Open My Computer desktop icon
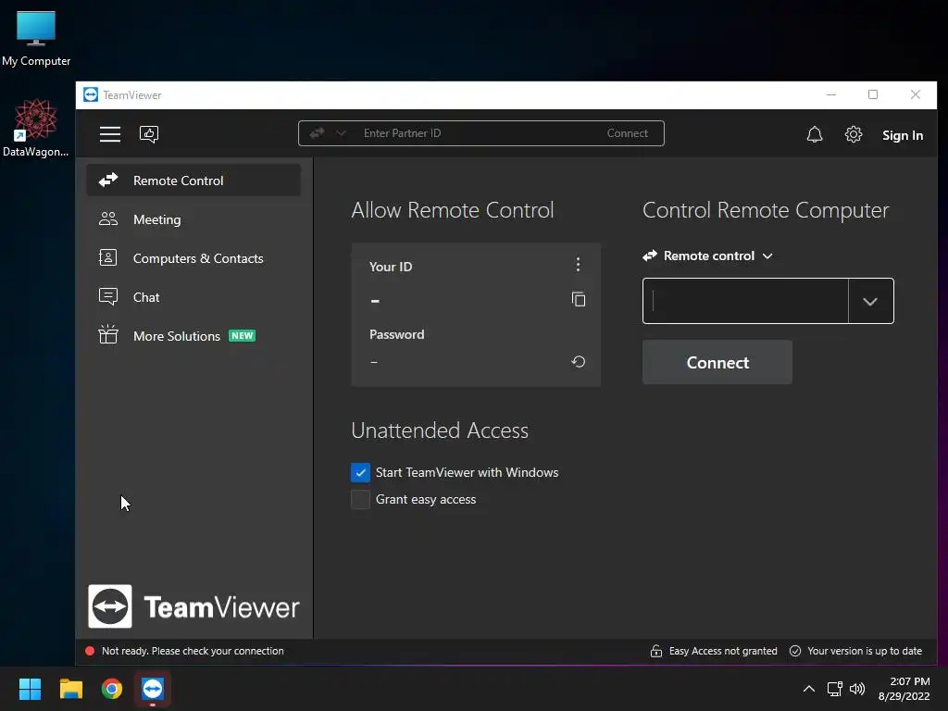The image size is (948, 711). [x=36, y=38]
